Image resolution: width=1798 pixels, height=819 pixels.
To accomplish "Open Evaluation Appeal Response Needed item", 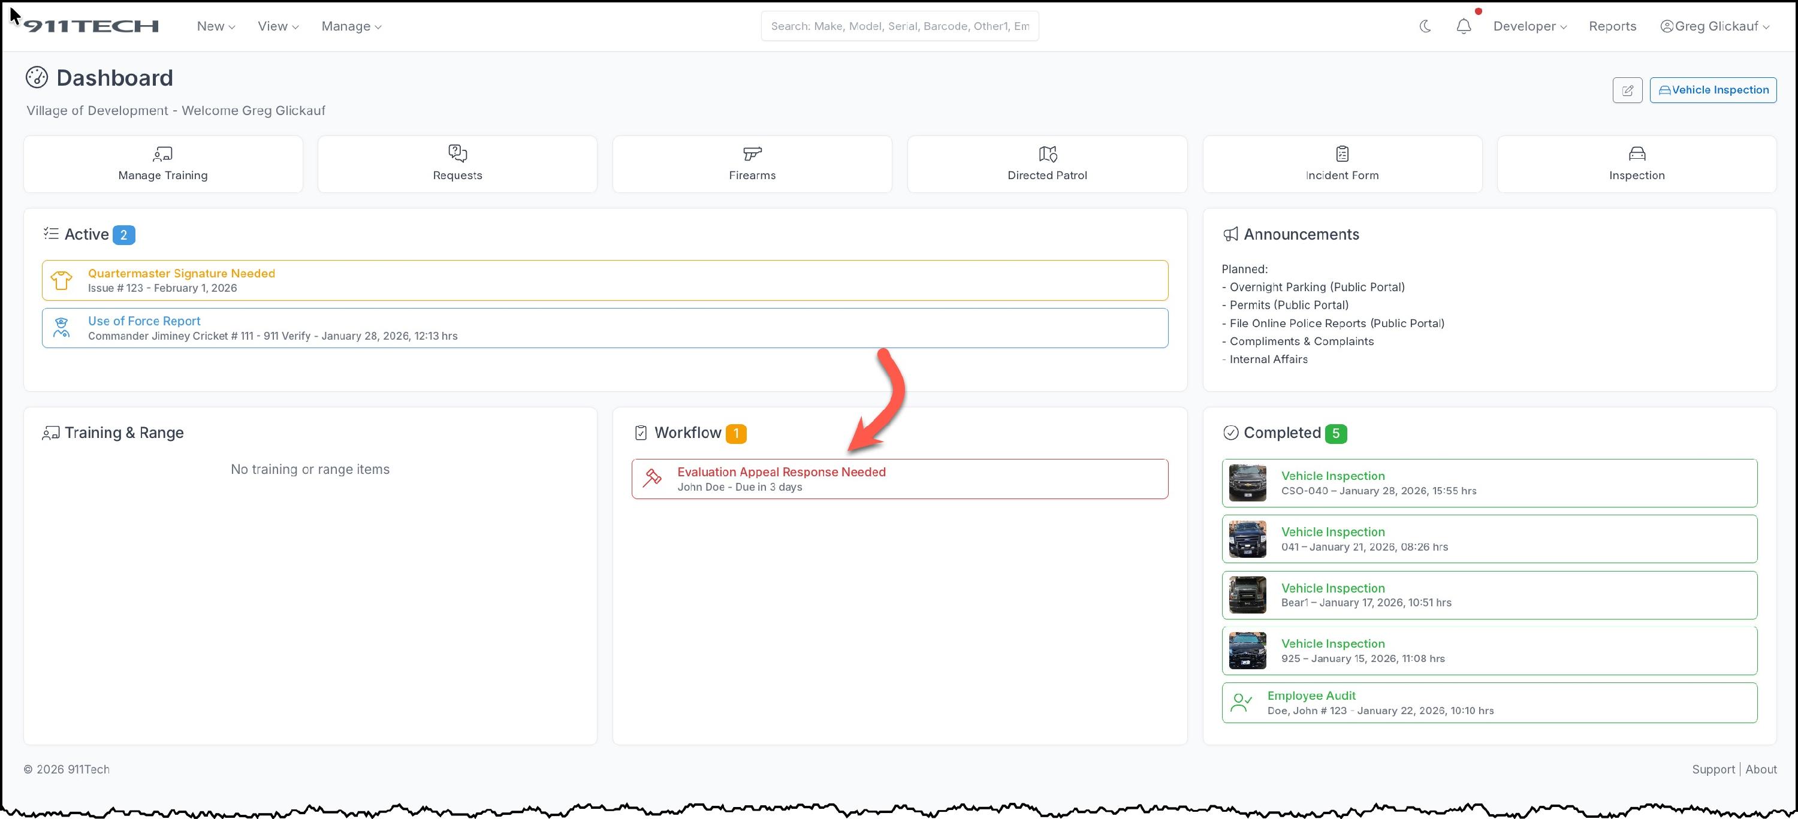I will [x=780, y=472].
